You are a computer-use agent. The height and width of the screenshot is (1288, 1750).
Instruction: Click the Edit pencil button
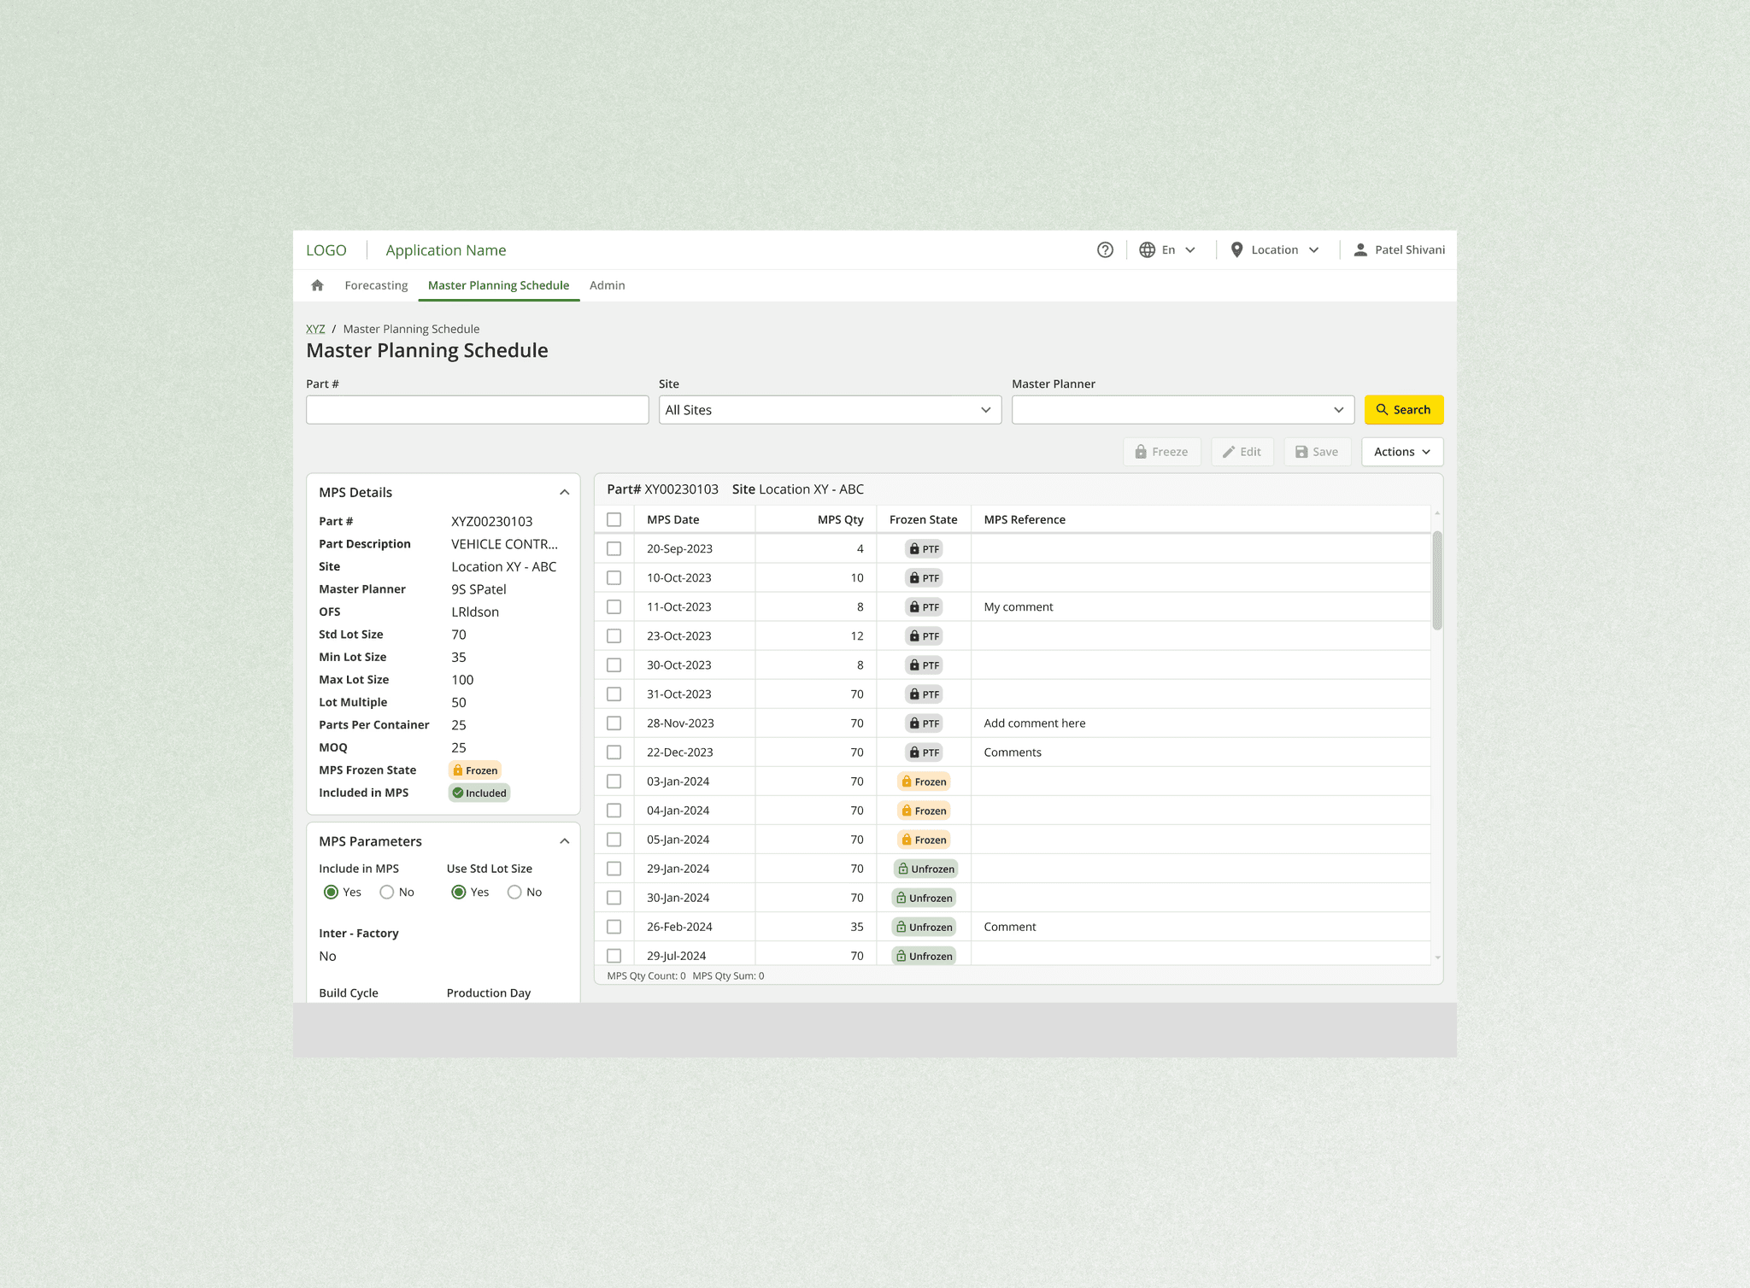1242,452
